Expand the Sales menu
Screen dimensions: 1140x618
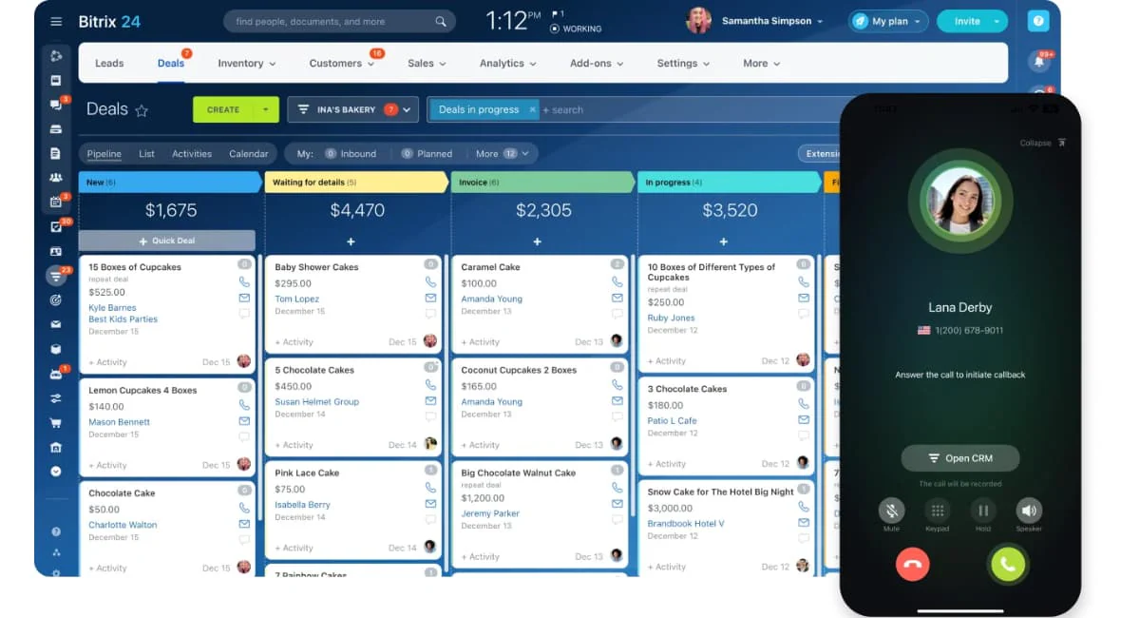tap(427, 64)
